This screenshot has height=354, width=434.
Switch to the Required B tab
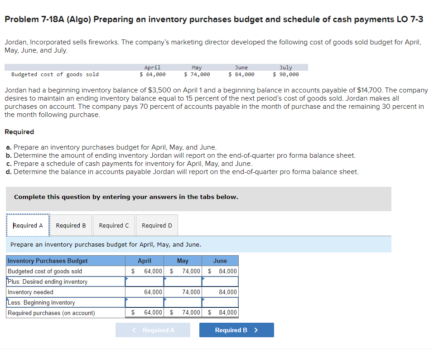click(x=70, y=225)
